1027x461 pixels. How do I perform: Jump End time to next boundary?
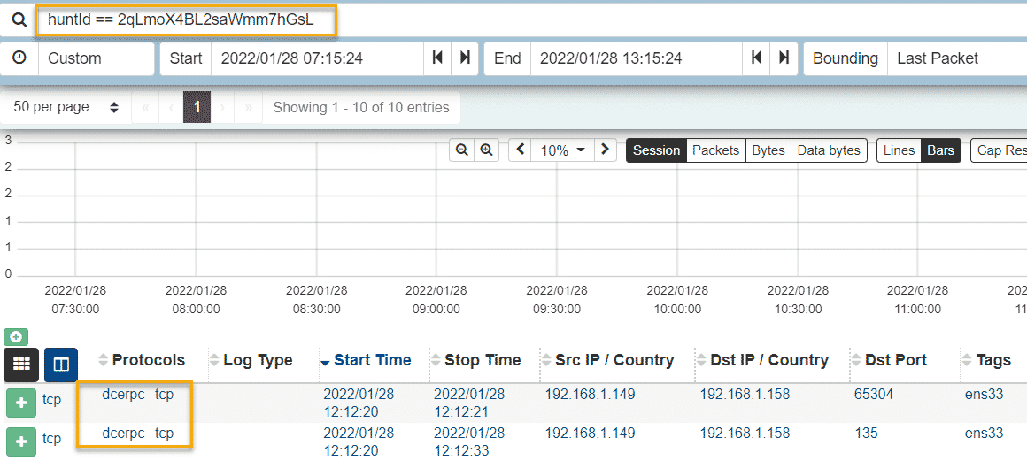tap(783, 58)
